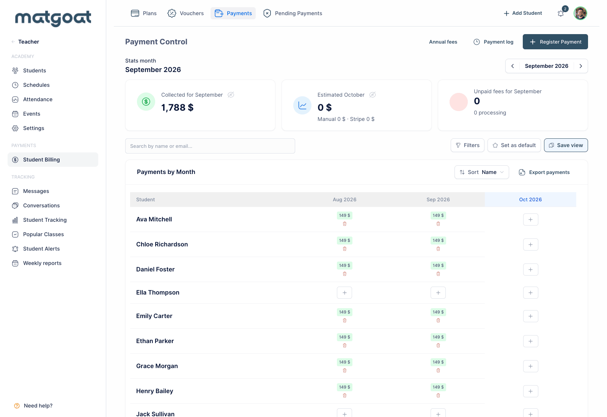The height and width of the screenshot is (417, 607).
Task: Click Export payments
Action: (x=544, y=172)
